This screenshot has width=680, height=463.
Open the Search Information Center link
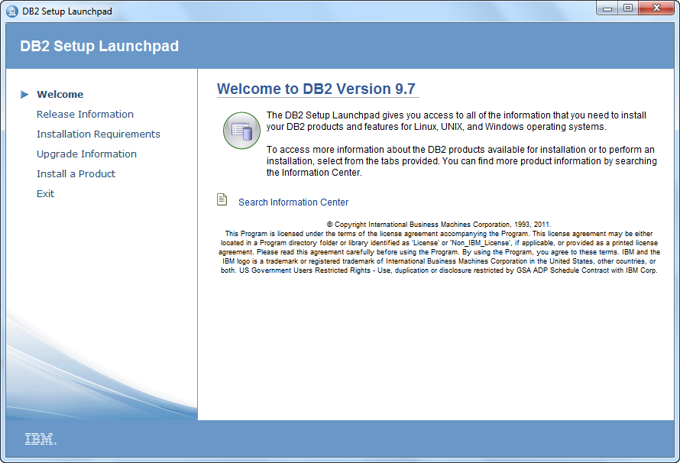click(x=293, y=202)
